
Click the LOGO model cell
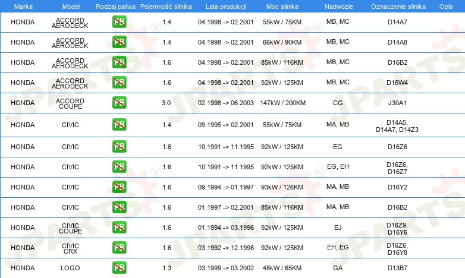pos(70,268)
